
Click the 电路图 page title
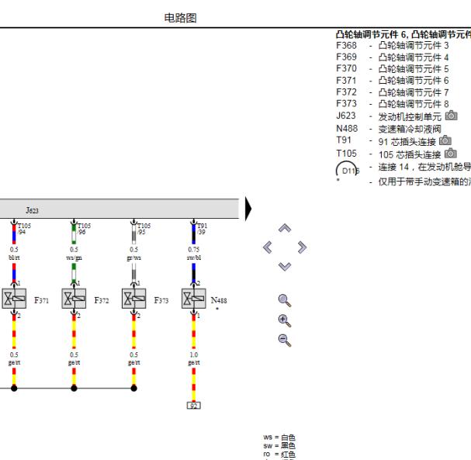pos(180,18)
